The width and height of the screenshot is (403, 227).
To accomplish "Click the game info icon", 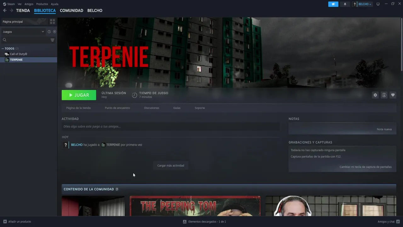I will tap(384, 95).
